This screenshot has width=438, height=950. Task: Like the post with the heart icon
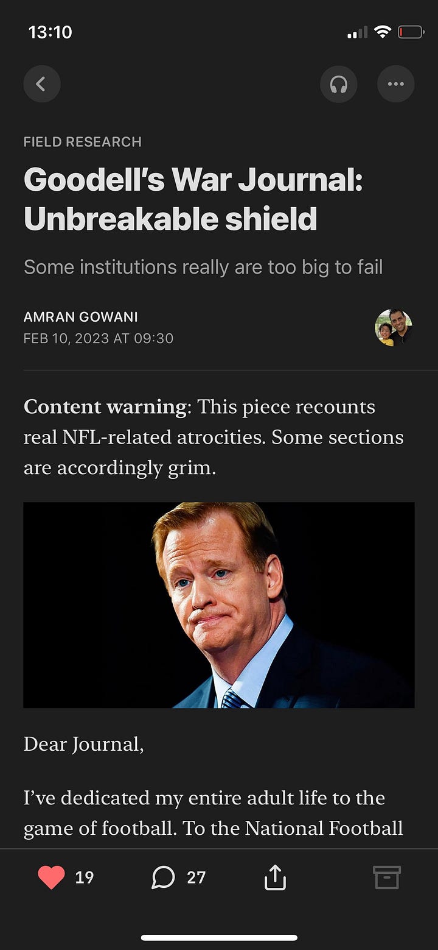[x=51, y=877]
